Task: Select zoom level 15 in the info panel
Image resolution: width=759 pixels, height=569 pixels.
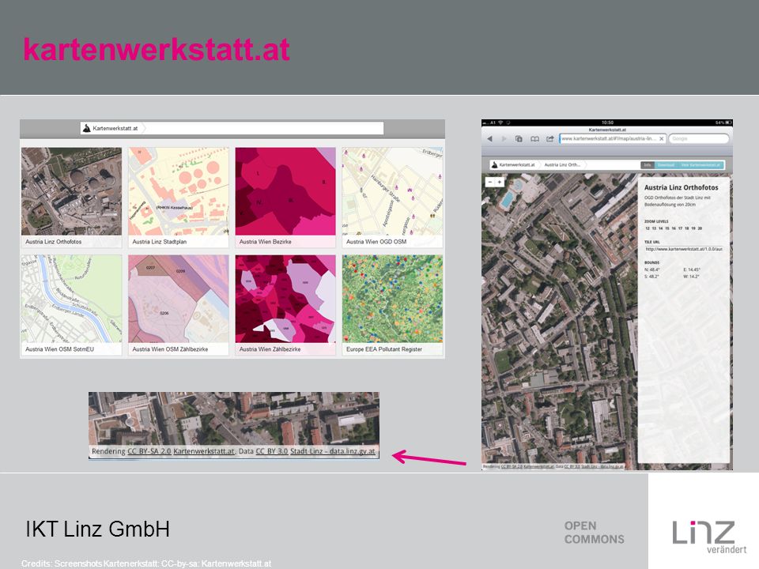Action: click(667, 228)
